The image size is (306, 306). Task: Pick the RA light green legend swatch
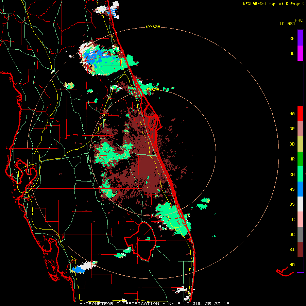click(300, 174)
